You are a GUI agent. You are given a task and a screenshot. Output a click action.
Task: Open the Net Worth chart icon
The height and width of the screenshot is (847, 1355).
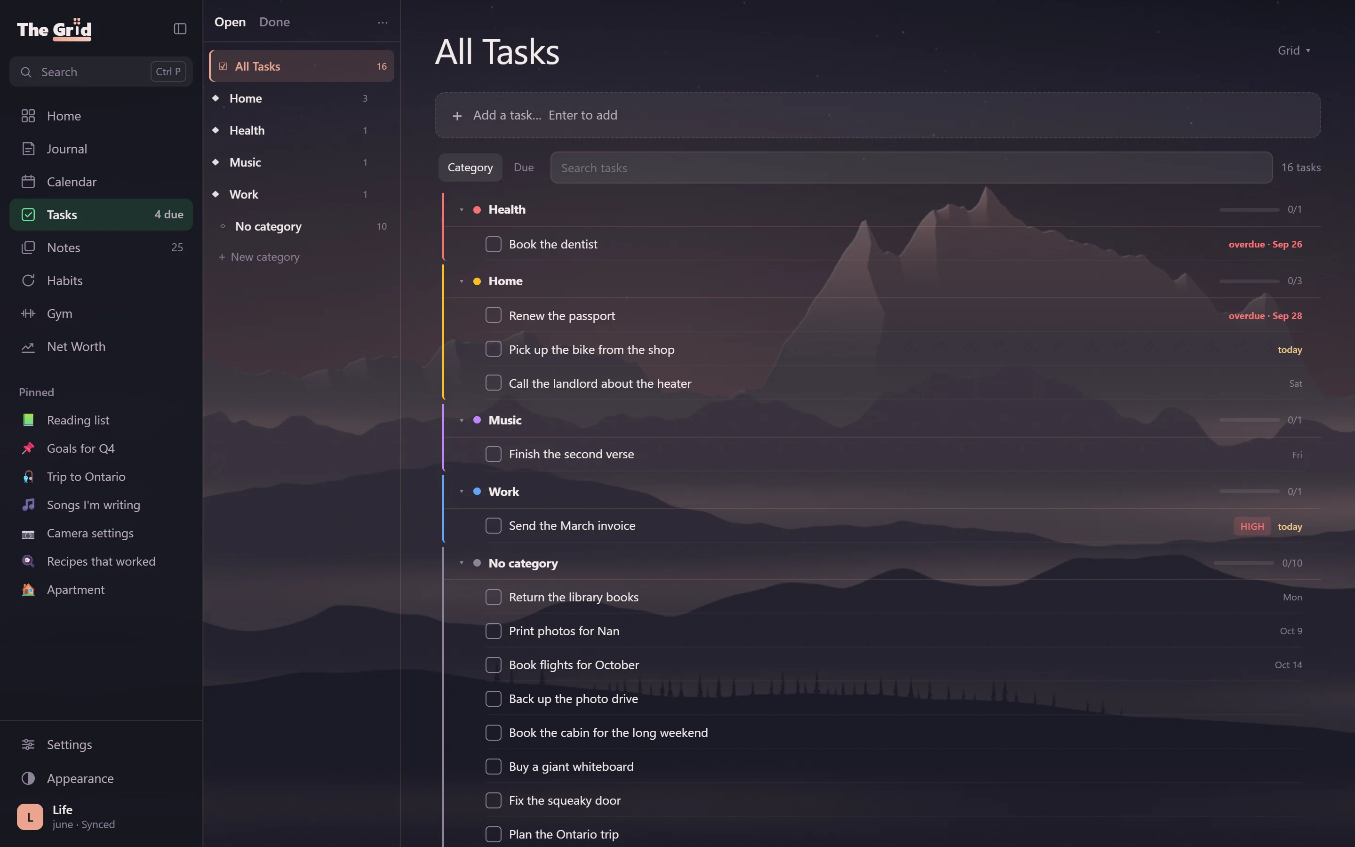pos(28,347)
